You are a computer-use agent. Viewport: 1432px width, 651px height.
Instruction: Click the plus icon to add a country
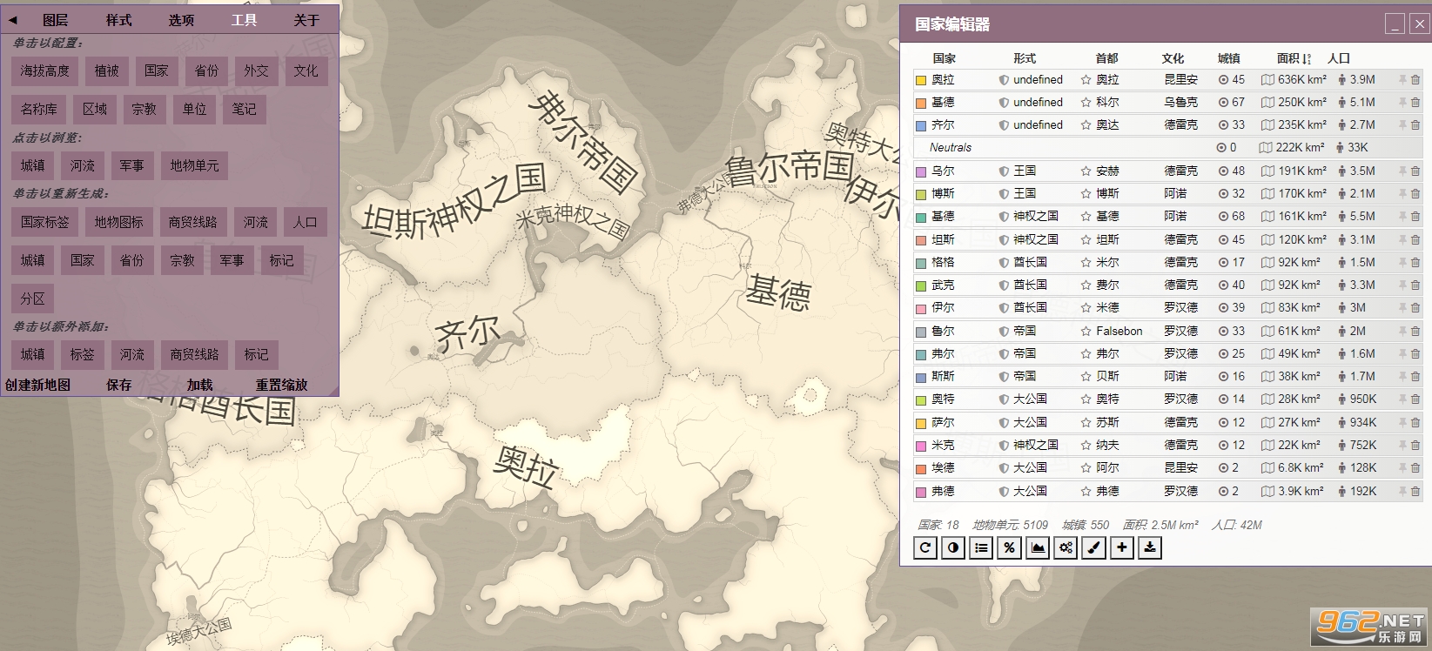[x=1122, y=547]
